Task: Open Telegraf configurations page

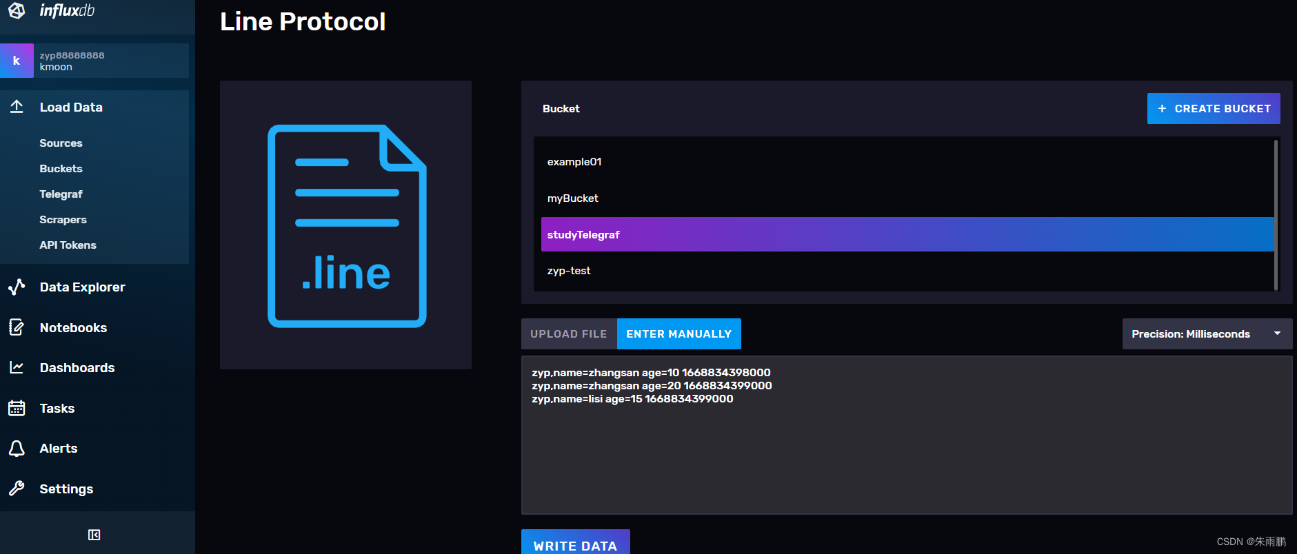Action: click(x=61, y=194)
